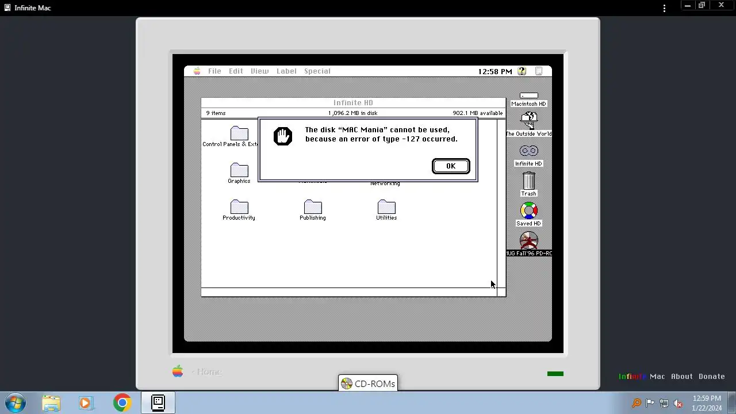Click the muted volume tray icon
Image resolution: width=736 pixels, height=414 pixels.
click(x=678, y=403)
